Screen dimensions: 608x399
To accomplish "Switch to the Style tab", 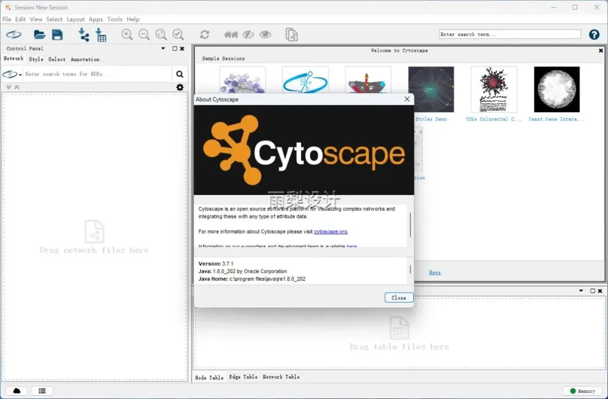I will click(x=36, y=59).
